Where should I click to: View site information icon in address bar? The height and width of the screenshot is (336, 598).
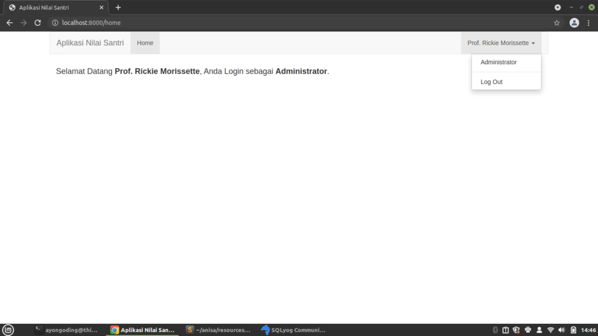[x=55, y=23]
